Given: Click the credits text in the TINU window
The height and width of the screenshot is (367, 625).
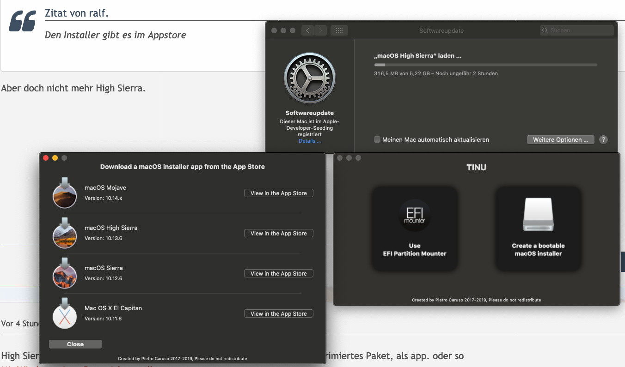Looking at the screenshot, I should pyautogui.click(x=476, y=300).
